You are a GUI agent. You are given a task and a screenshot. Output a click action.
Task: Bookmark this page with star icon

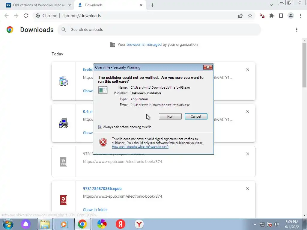(250, 16)
